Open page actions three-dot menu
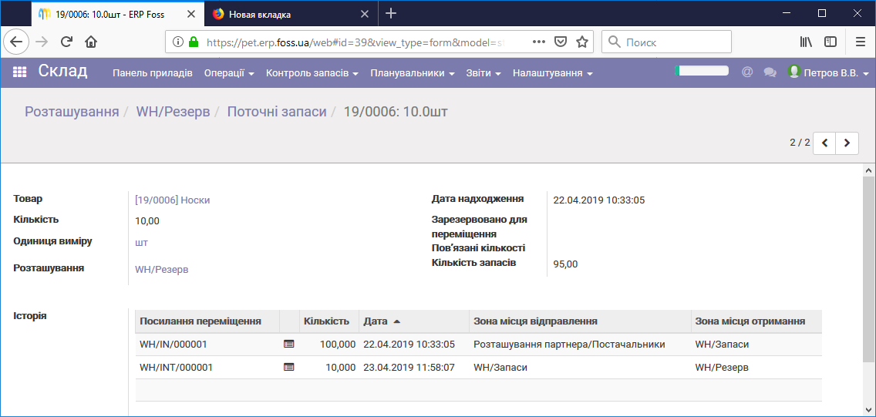Screen dimensions: 876x417 pos(538,42)
